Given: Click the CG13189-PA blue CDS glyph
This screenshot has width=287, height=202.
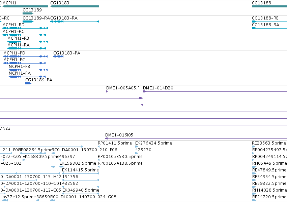Looking at the screenshot, I should tap(28, 83).
